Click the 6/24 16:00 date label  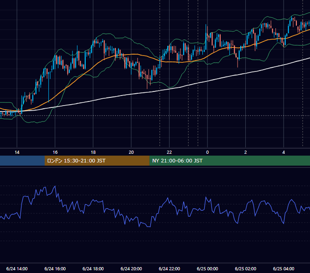click(x=55, y=268)
